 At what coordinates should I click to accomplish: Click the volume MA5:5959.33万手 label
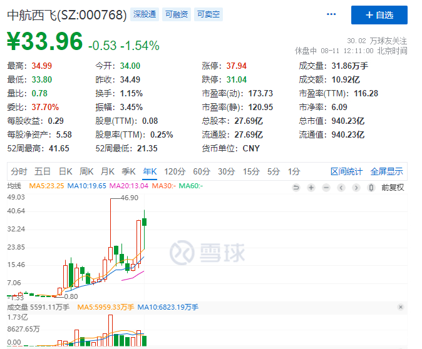coord(105,307)
